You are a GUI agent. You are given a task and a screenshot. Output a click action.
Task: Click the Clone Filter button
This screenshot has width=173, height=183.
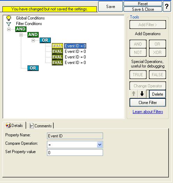(148, 103)
